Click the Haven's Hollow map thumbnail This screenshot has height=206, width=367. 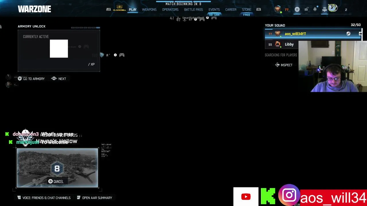point(57,168)
